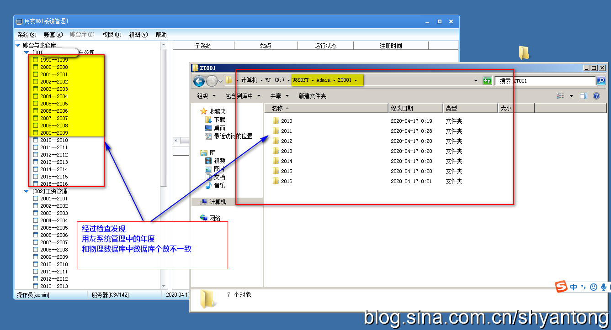
Task: Open the 组织 dropdown in Explorer toolbar
Action: click(206, 96)
